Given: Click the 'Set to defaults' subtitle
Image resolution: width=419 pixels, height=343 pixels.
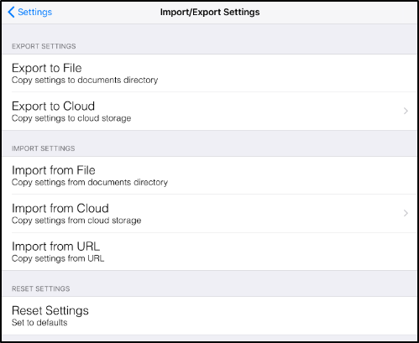Looking at the screenshot, I should pyautogui.click(x=39, y=323).
